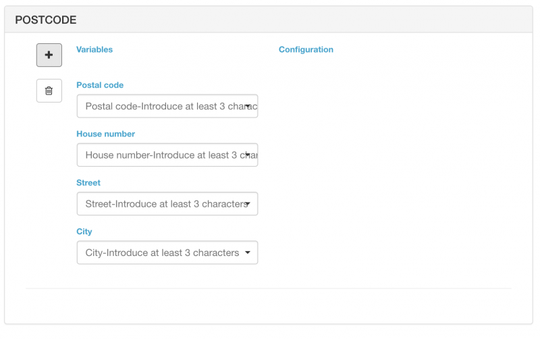Select the blue City field label
The width and height of the screenshot is (540, 339).
(x=84, y=231)
